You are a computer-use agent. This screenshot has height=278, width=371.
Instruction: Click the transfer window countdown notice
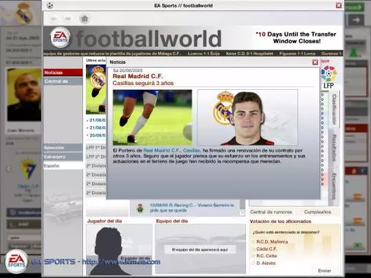point(296,38)
